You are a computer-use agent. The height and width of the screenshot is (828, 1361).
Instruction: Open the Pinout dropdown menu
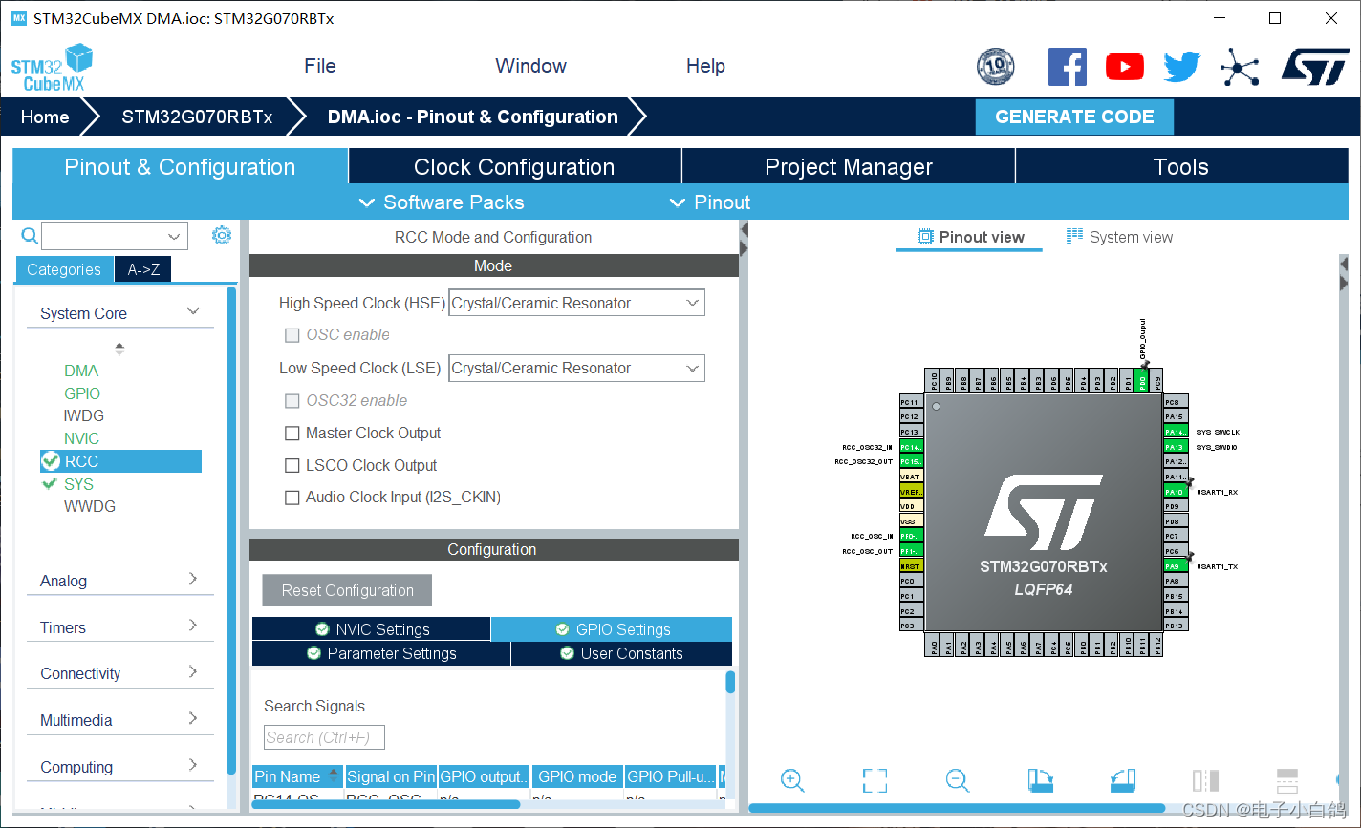pos(710,202)
